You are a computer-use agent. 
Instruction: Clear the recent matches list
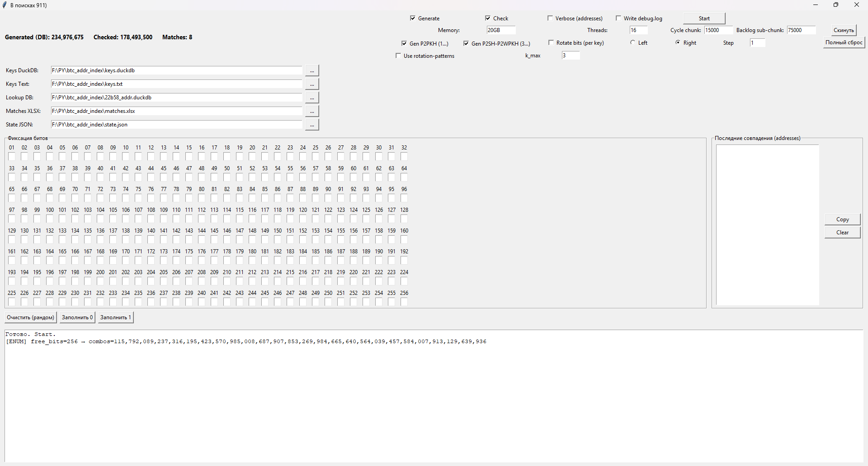pyautogui.click(x=842, y=233)
